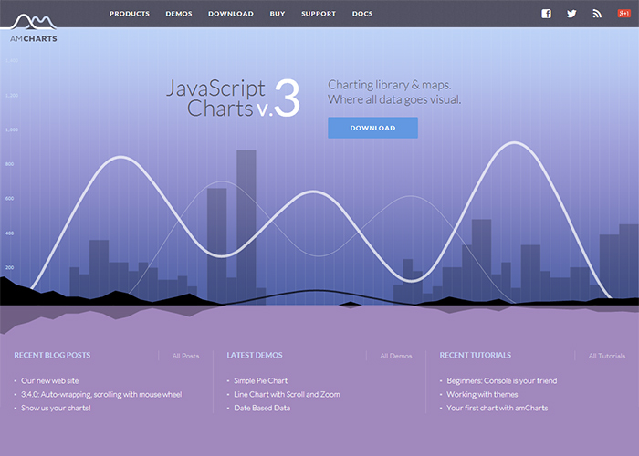639x456 pixels.
Task: Click the blue Download button
Action: (x=372, y=128)
